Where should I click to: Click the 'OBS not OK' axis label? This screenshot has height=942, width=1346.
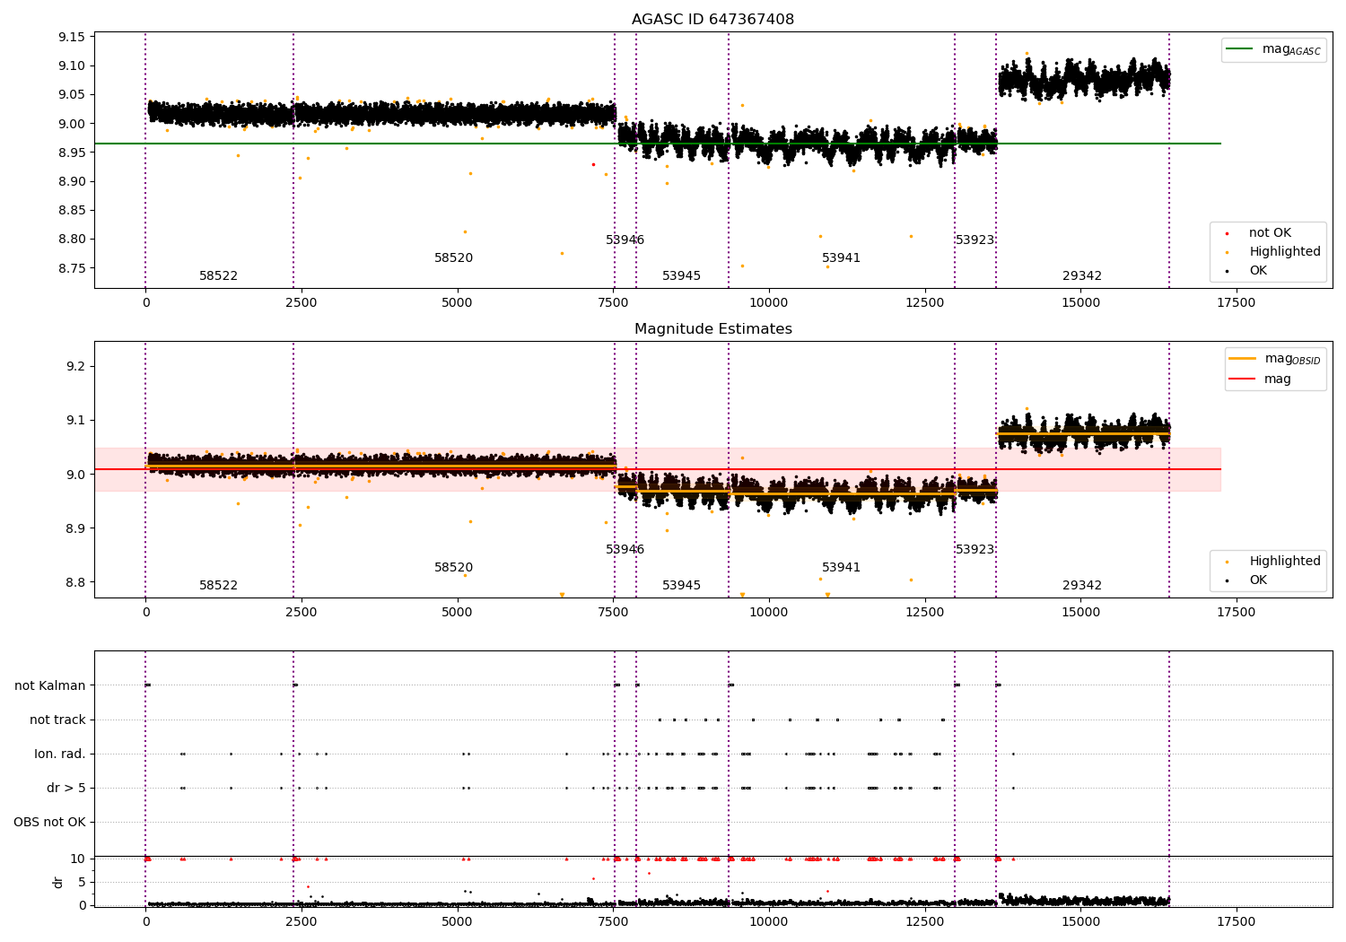tap(49, 822)
